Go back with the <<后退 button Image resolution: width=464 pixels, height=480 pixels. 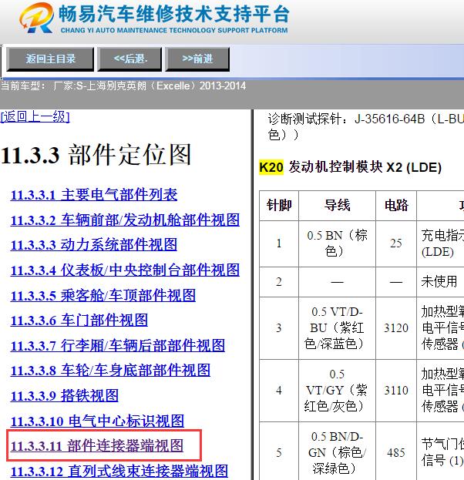(129, 59)
